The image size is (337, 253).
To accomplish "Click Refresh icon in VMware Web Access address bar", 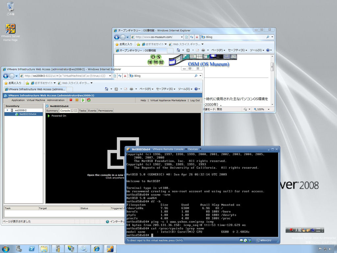I will (x=120, y=76).
